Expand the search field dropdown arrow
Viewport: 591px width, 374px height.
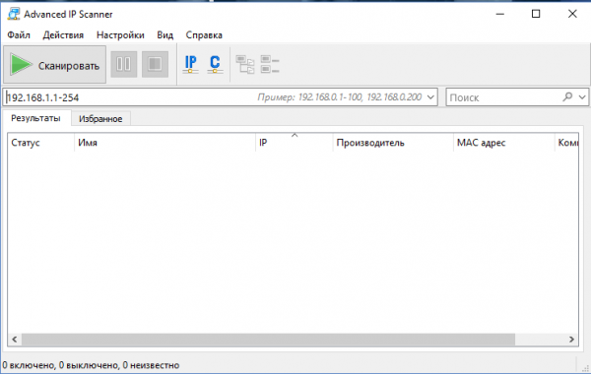(582, 97)
